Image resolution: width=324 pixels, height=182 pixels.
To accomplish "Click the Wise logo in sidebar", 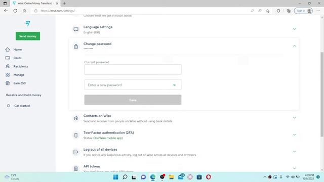I will (x=28, y=24).
